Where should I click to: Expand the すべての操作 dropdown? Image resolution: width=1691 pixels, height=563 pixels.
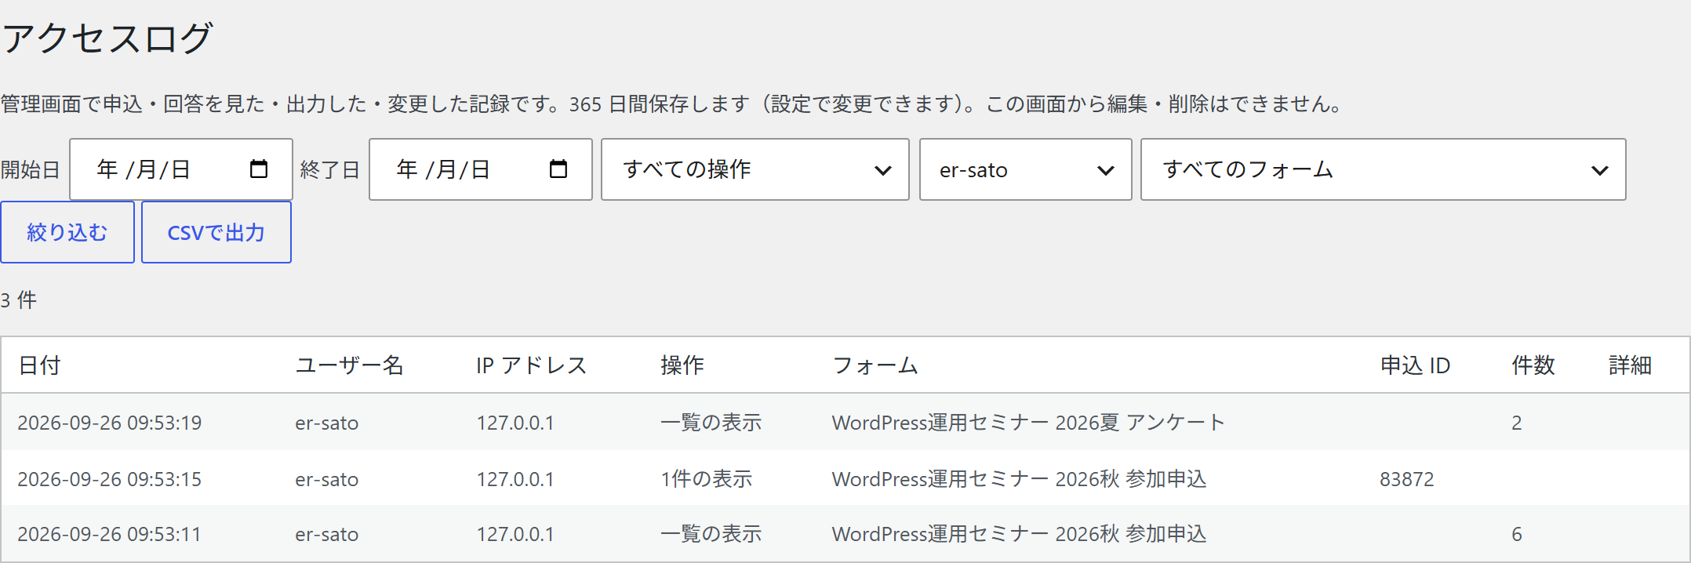[755, 169]
